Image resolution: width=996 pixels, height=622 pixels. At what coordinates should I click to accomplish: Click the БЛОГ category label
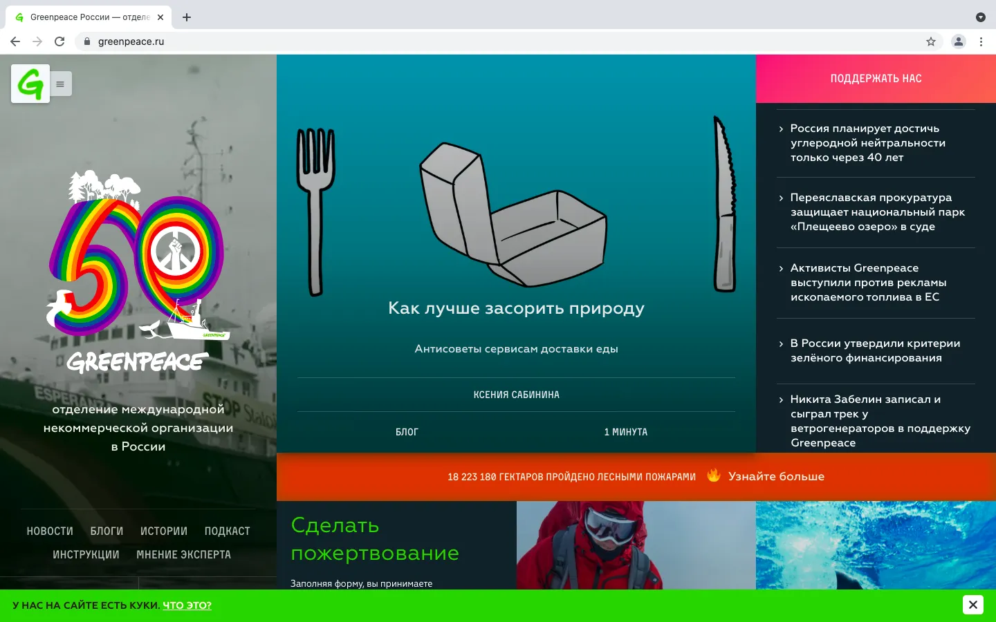(x=407, y=432)
